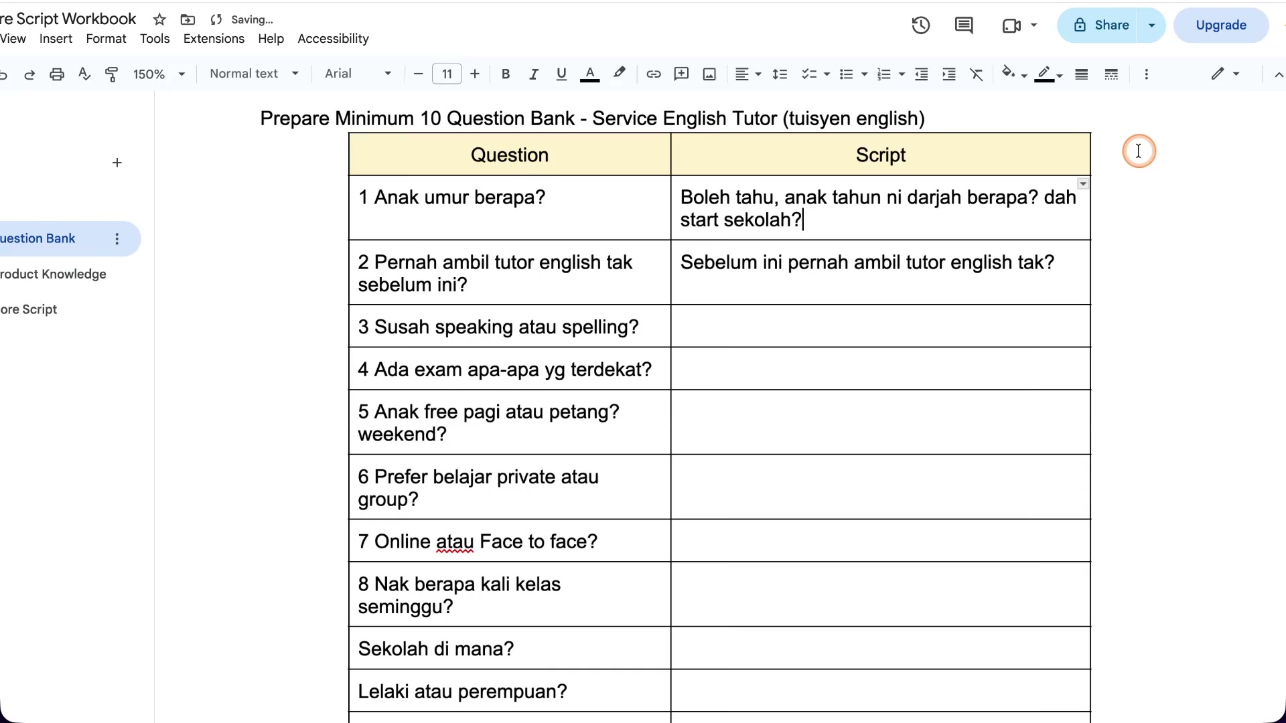Click the redo arrow icon
Viewport: 1286px width, 723px height.
tap(29, 74)
